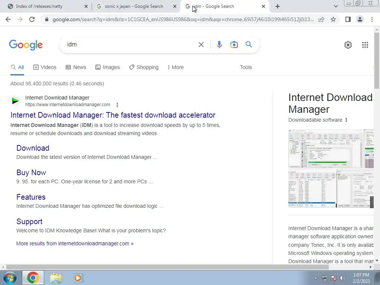Show hidden tray icons arrow
The height and width of the screenshot is (285, 380).
click(315, 278)
